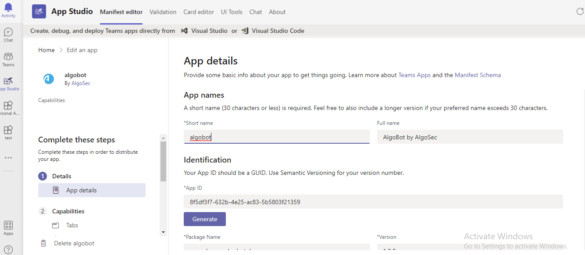Select the Details step heading

[62, 176]
